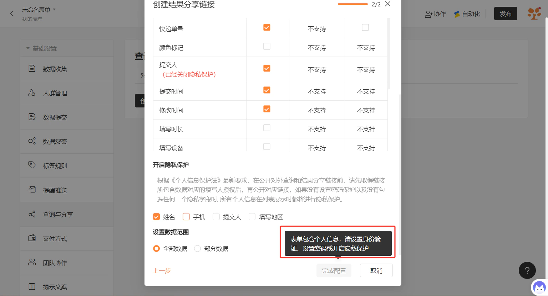548x296 pixels.
Task: Click the 数据收集 sidebar icon
Action: click(32, 68)
